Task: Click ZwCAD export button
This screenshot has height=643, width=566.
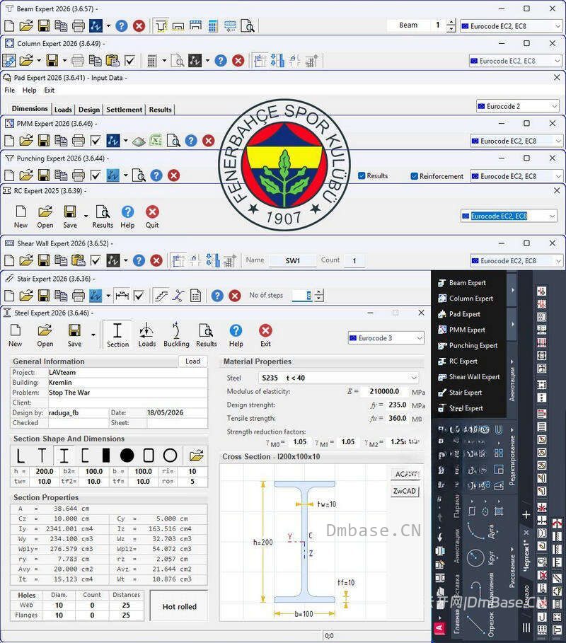Action: 405,491
